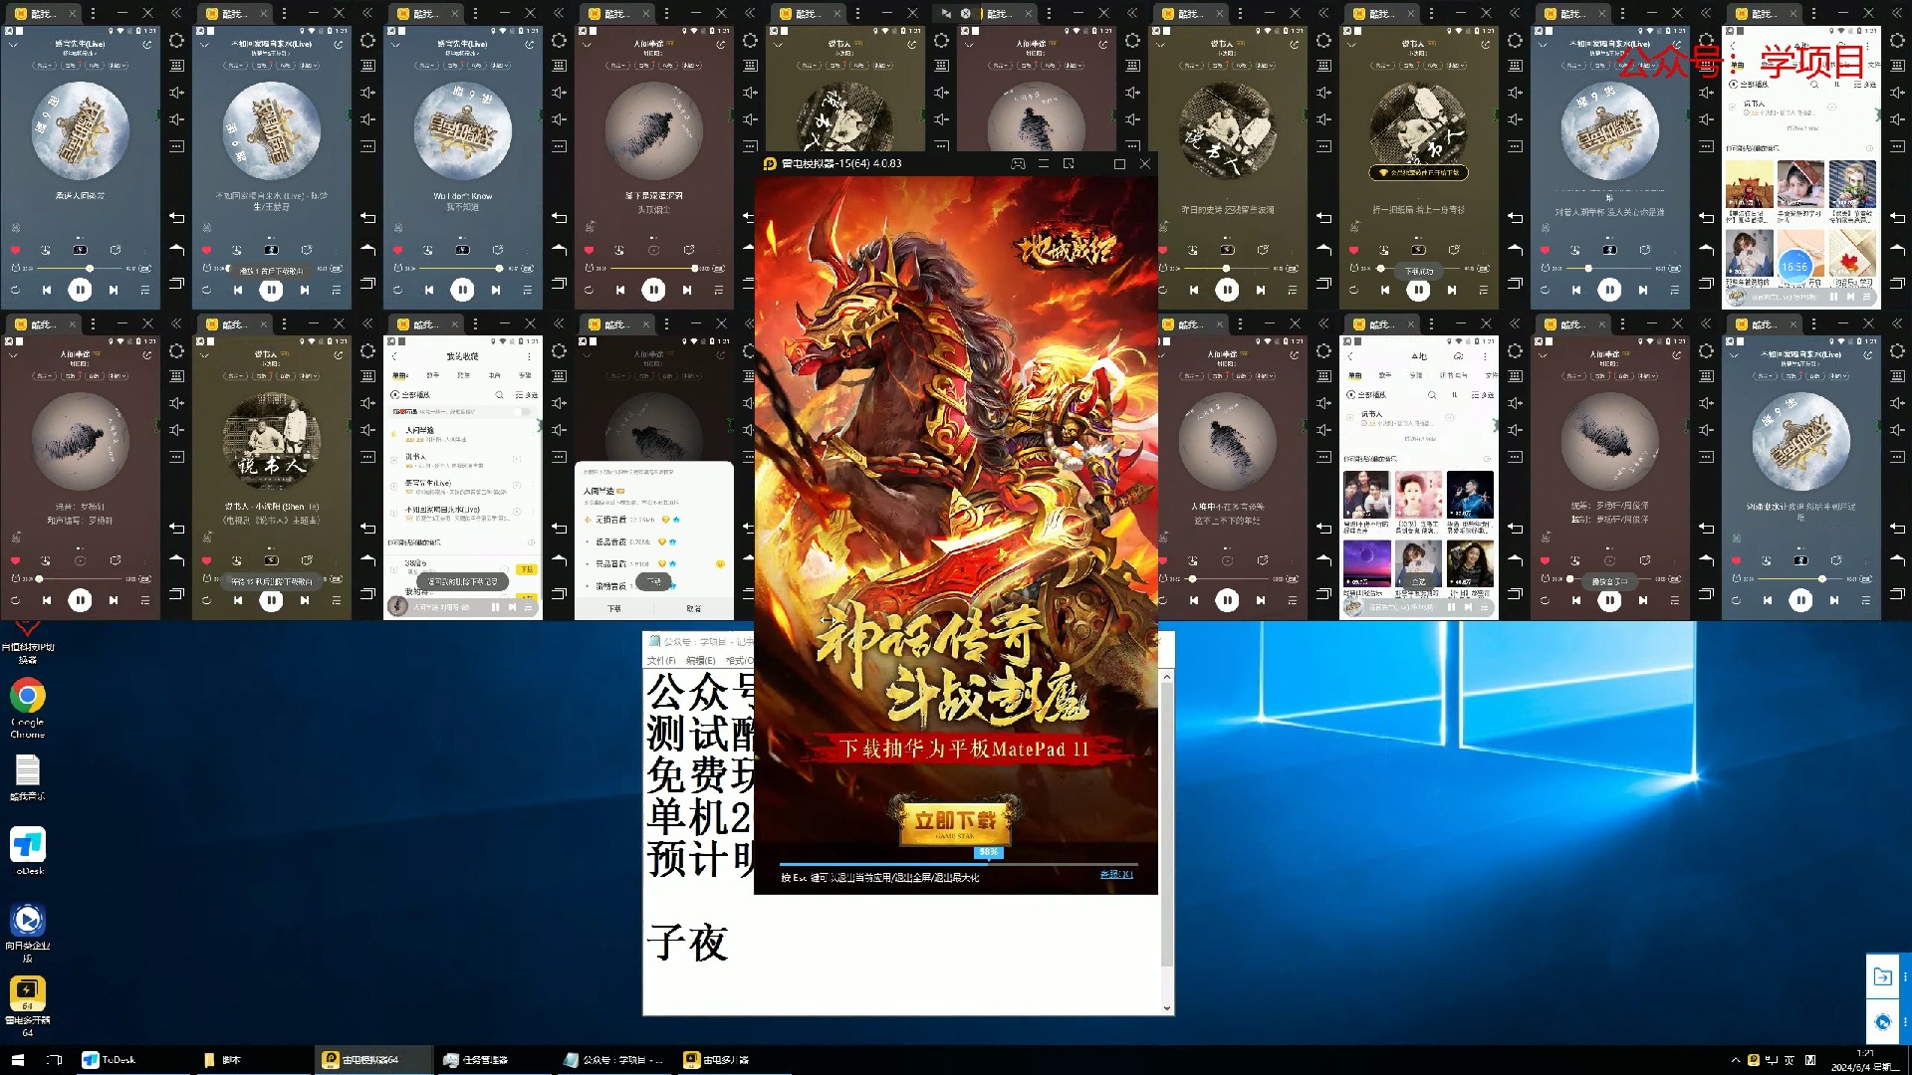Screen dimensions: 1912x1075
Task: Click the skip ad link beside progress bar
Action: point(1115,875)
